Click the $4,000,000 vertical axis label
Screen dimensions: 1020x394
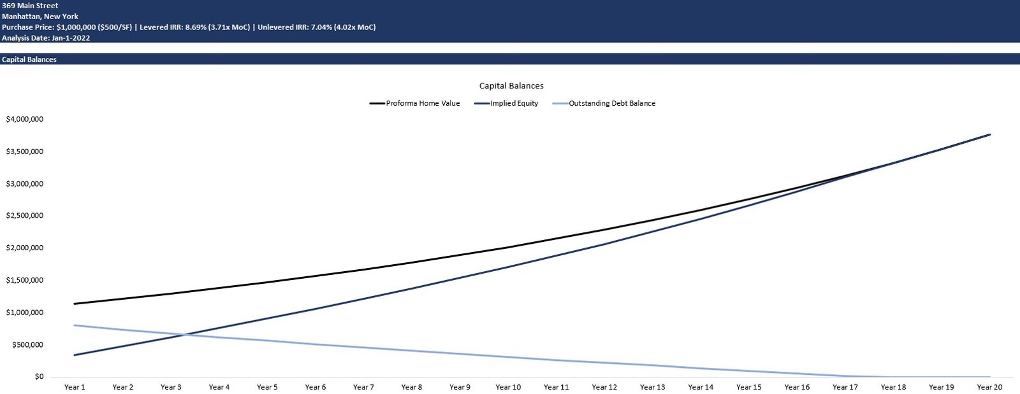pyautogui.click(x=24, y=119)
